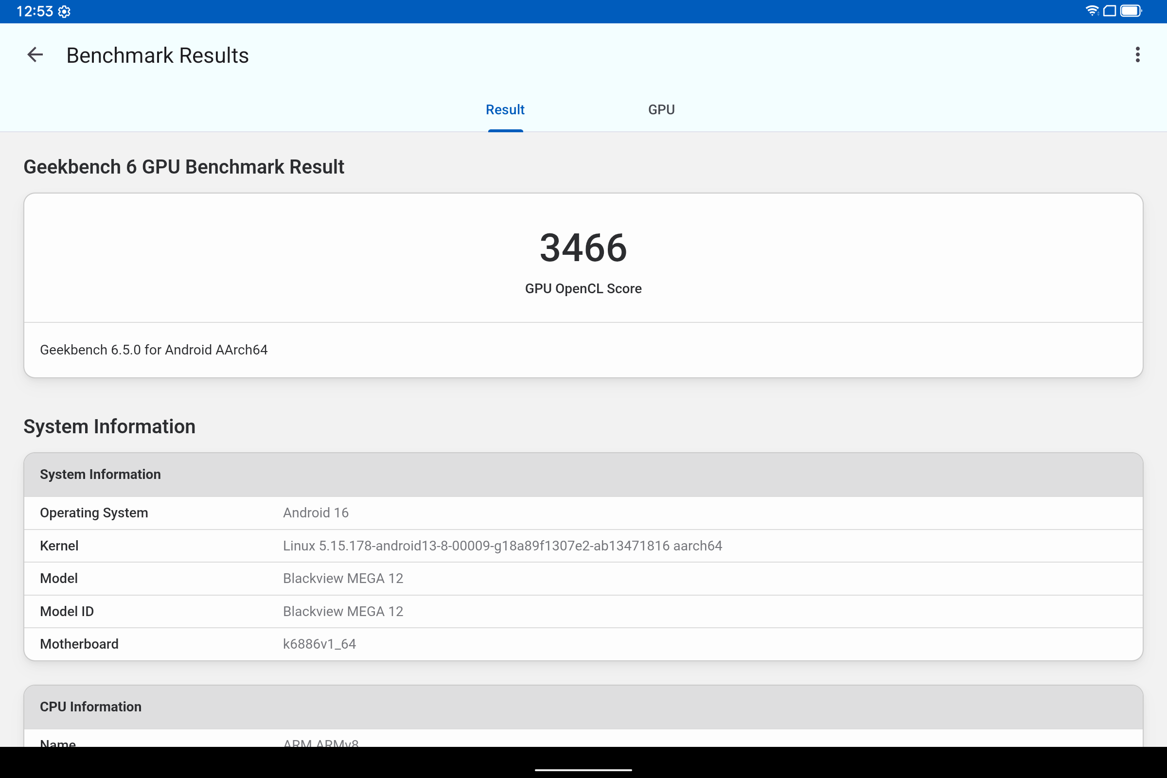Tap the Model Blackview MEGA 12 row
Viewport: 1167px width, 778px height.
pos(583,579)
